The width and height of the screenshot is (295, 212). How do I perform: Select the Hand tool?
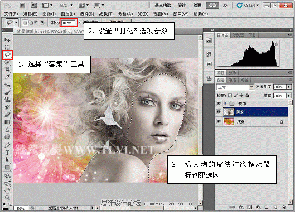pyautogui.click(x=7, y=191)
